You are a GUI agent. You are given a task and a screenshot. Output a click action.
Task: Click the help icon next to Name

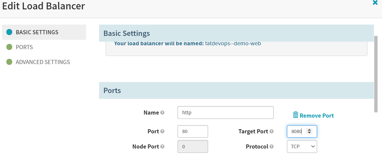coord(162,113)
